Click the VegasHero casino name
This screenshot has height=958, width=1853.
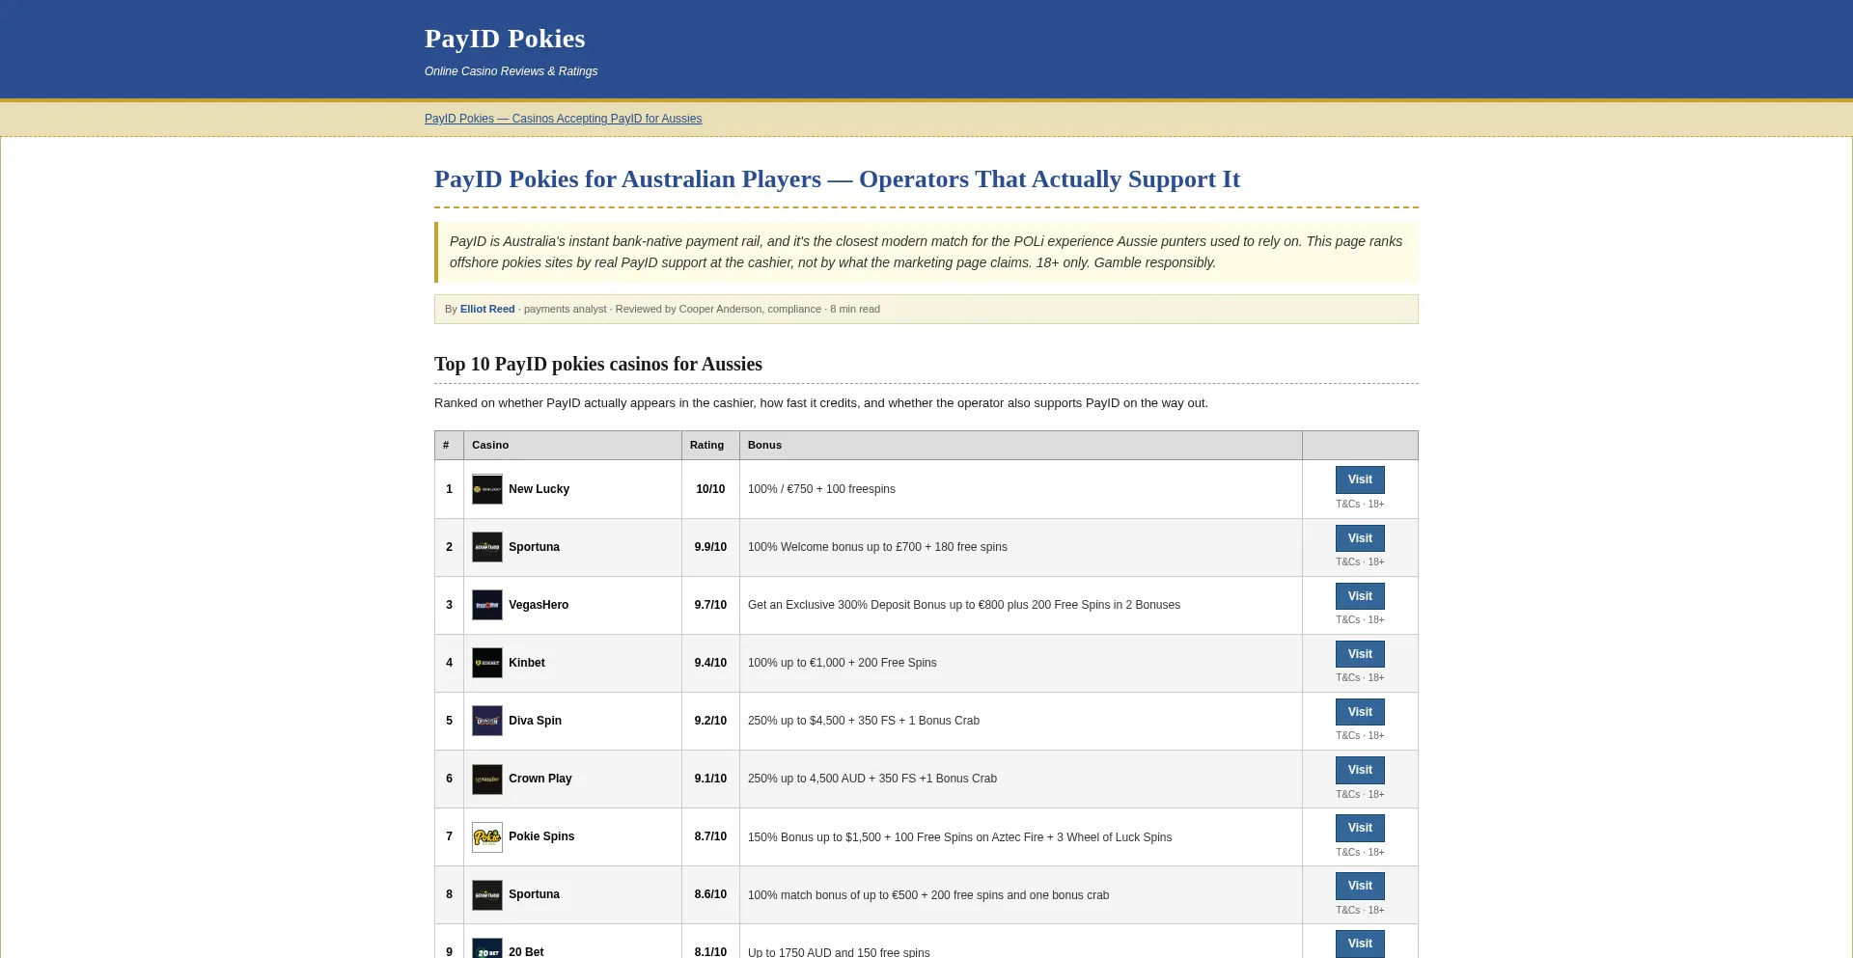click(x=539, y=605)
